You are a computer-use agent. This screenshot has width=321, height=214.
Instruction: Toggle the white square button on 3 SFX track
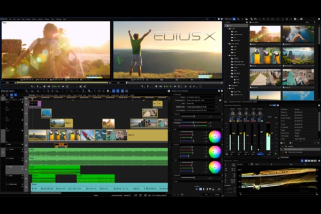tap(22, 167)
